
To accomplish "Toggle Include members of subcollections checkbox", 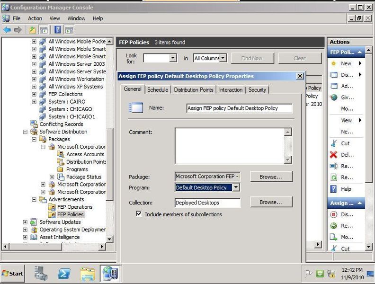I will pos(139,214).
